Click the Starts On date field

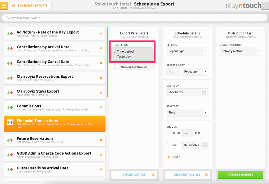click(x=187, y=92)
